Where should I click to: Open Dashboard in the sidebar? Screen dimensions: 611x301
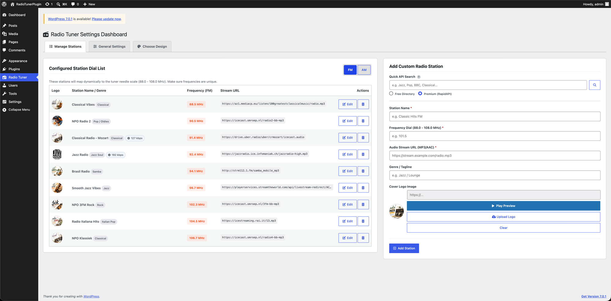[x=19, y=15]
